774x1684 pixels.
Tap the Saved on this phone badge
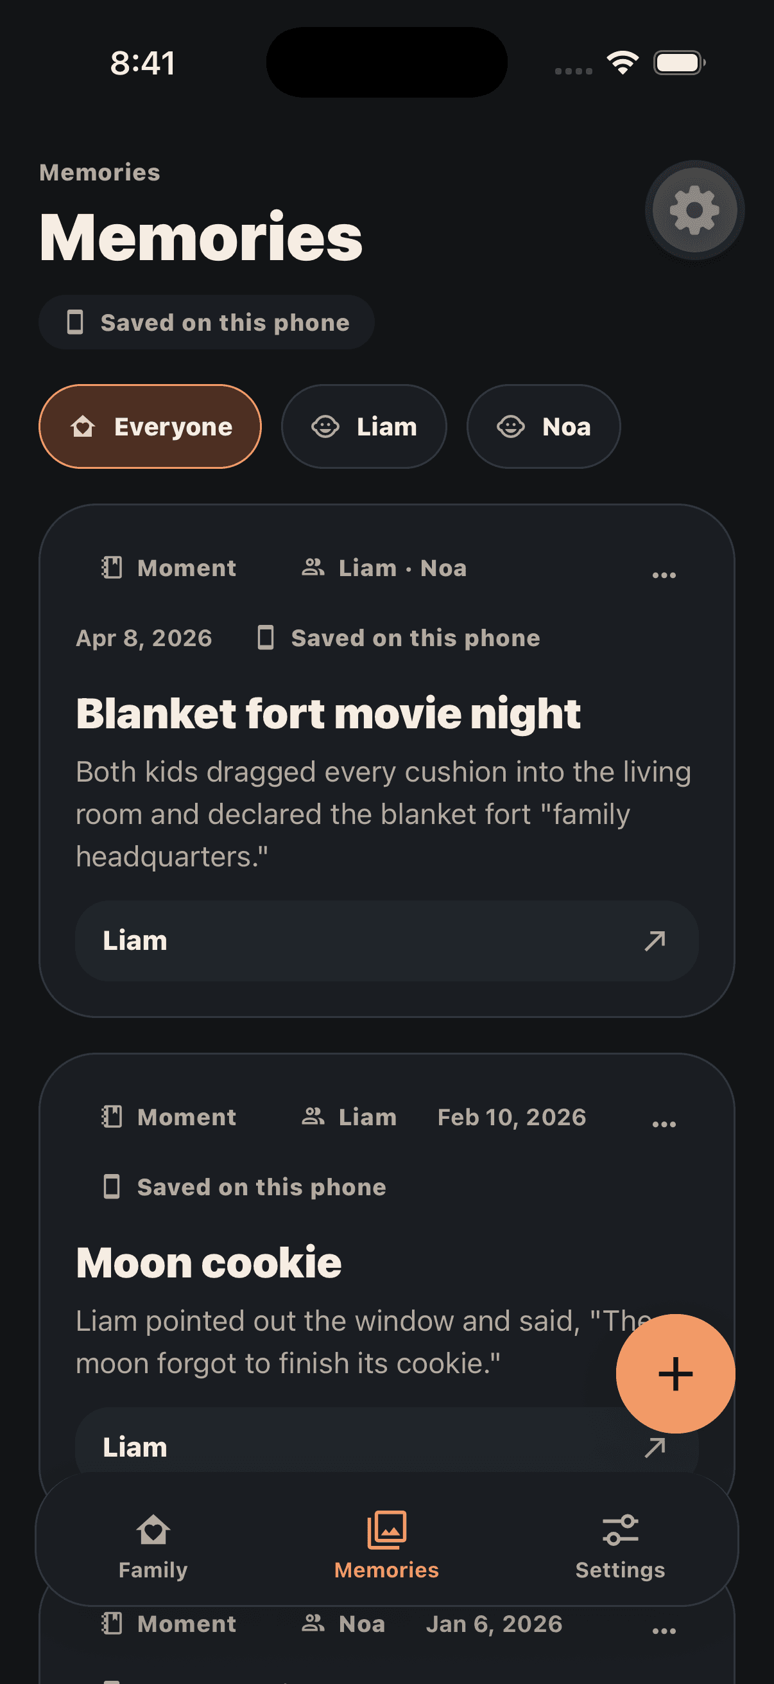click(207, 322)
